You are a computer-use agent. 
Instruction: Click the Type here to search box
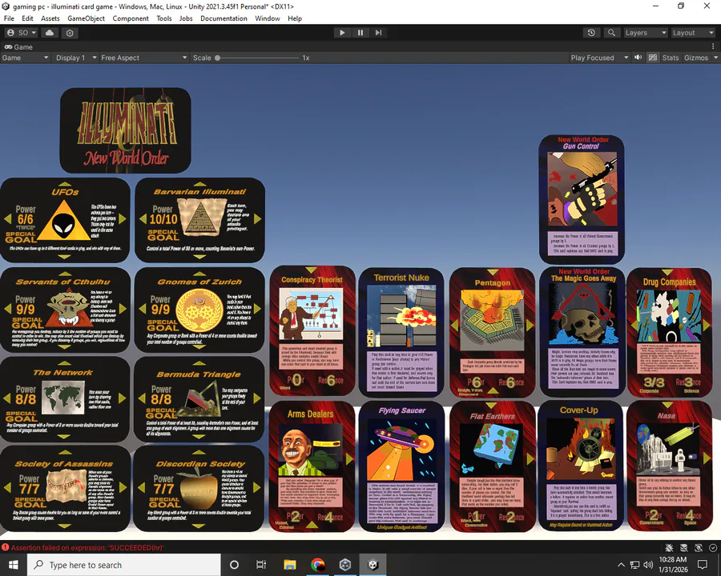124,565
